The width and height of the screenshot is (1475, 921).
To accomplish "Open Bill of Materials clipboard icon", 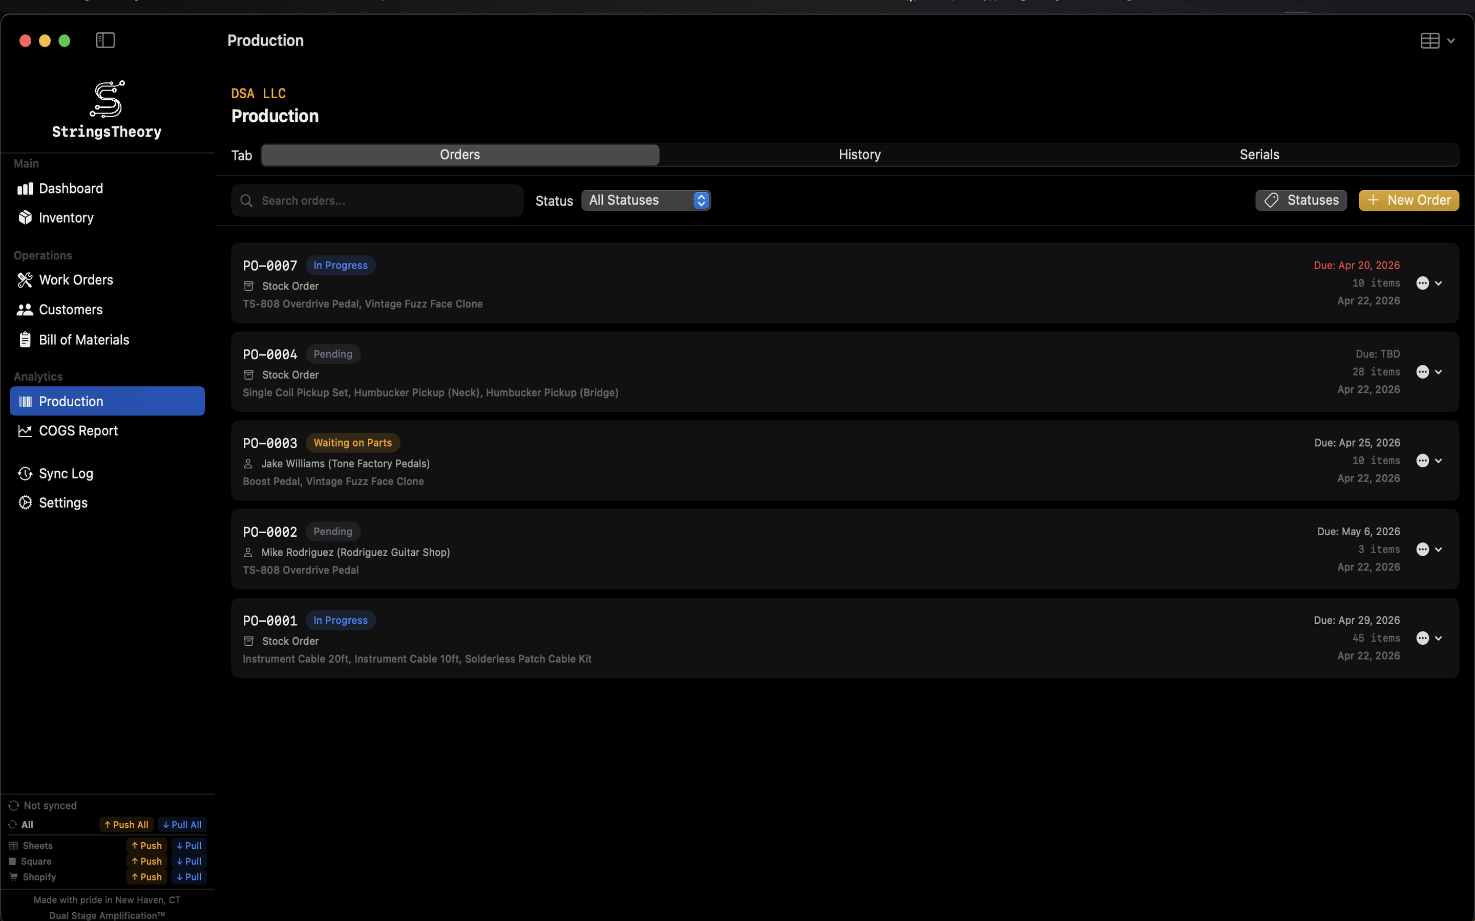I will click(x=25, y=339).
